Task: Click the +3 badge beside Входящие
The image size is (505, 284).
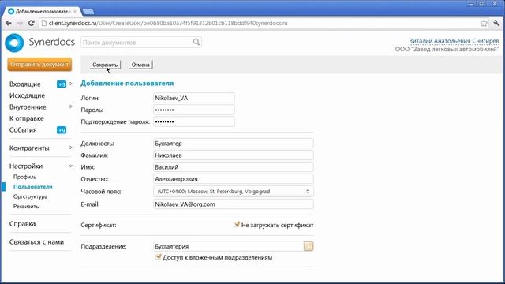Action: tap(62, 84)
